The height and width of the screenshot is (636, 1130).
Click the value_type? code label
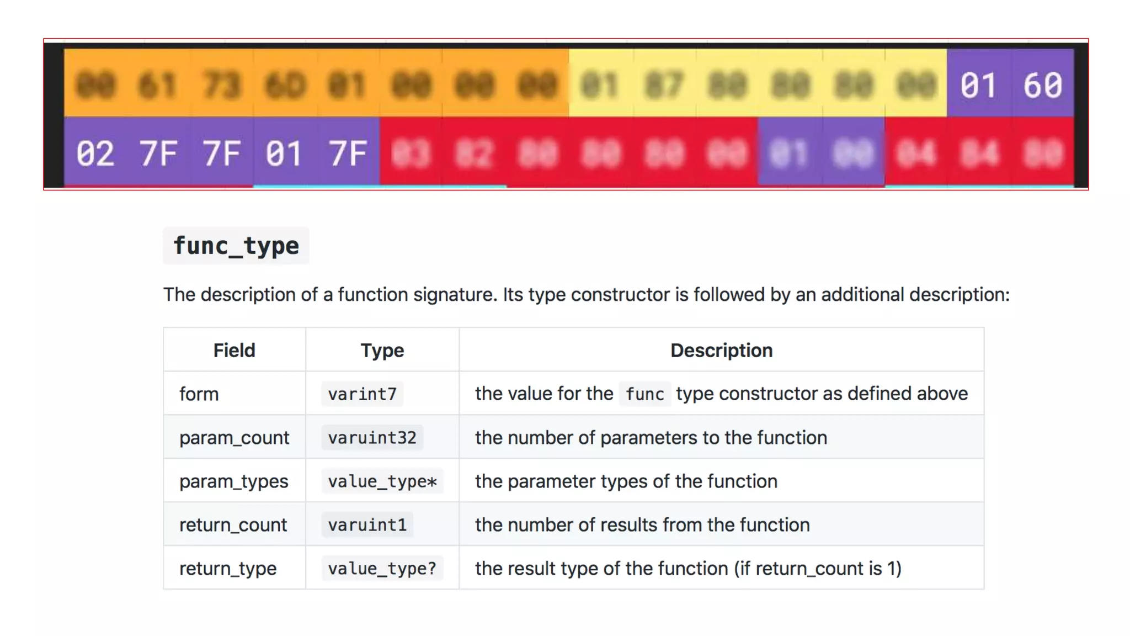pos(382,568)
